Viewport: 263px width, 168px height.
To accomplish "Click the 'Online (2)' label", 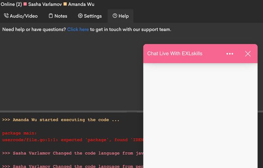I will (x=11, y=4).
